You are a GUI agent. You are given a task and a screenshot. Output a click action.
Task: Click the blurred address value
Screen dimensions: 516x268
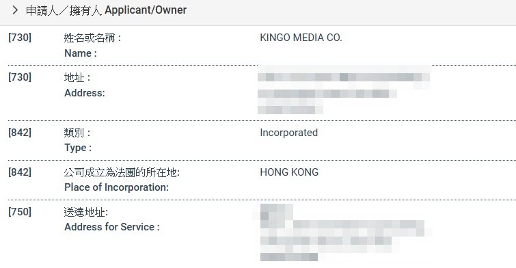pyautogui.click(x=344, y=90)
